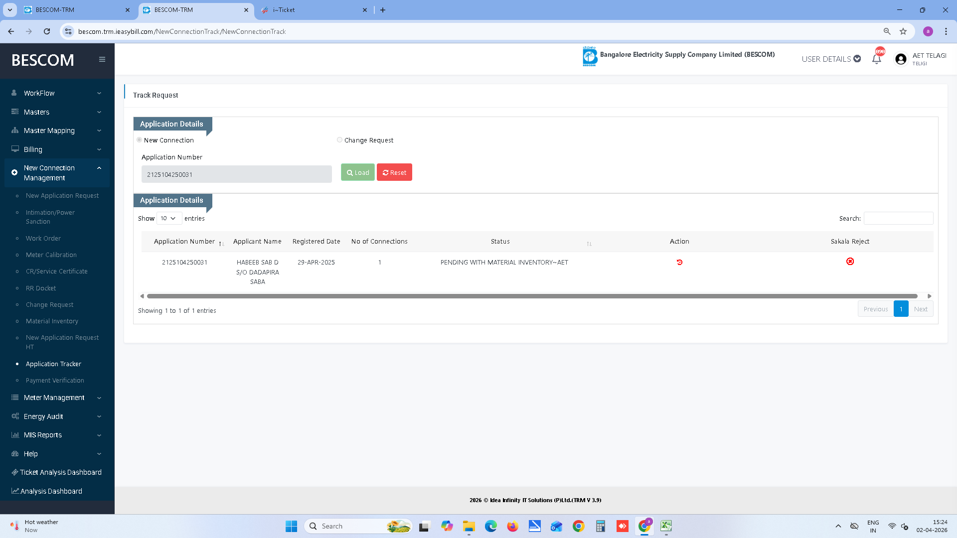Open the notifications bell icon

point(876,59)
